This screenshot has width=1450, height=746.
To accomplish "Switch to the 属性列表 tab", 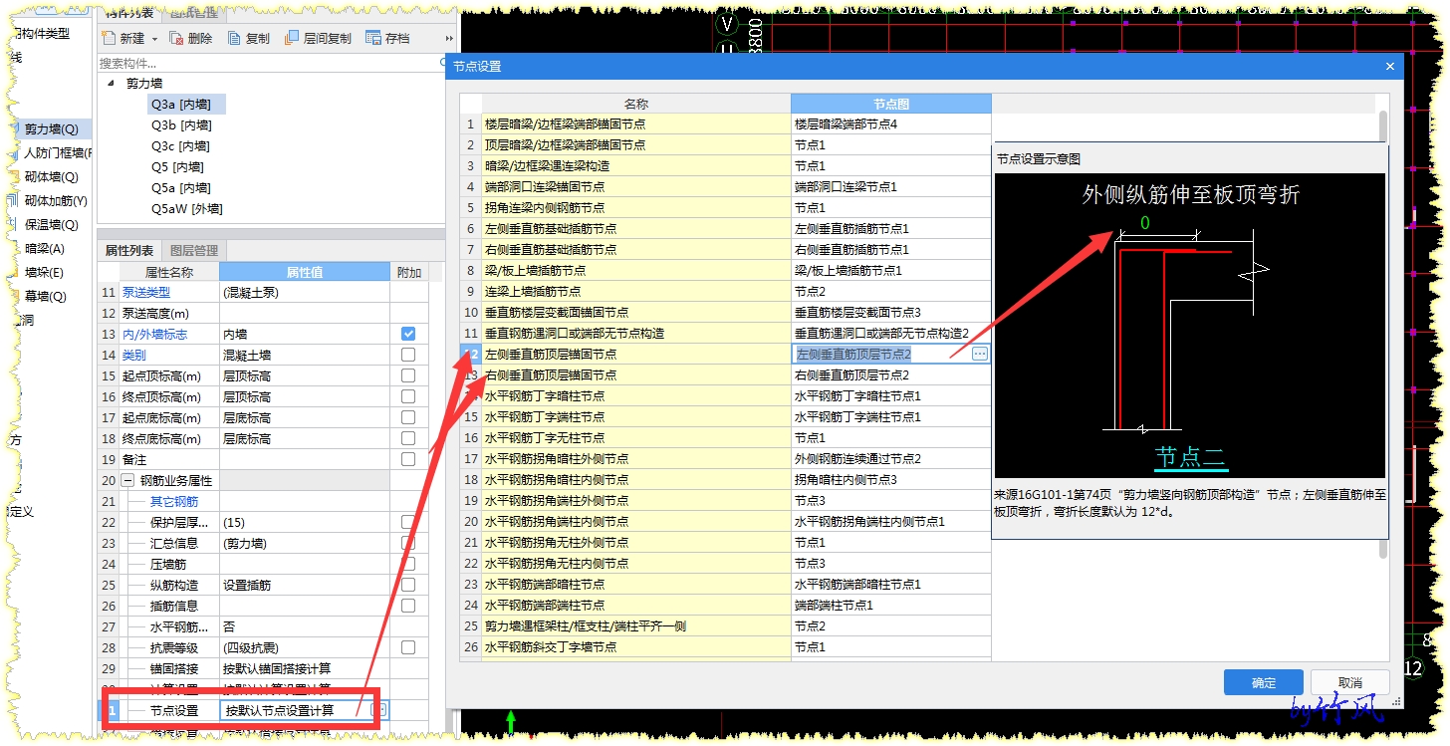I will pyautogui.click(x=129, y=250).
